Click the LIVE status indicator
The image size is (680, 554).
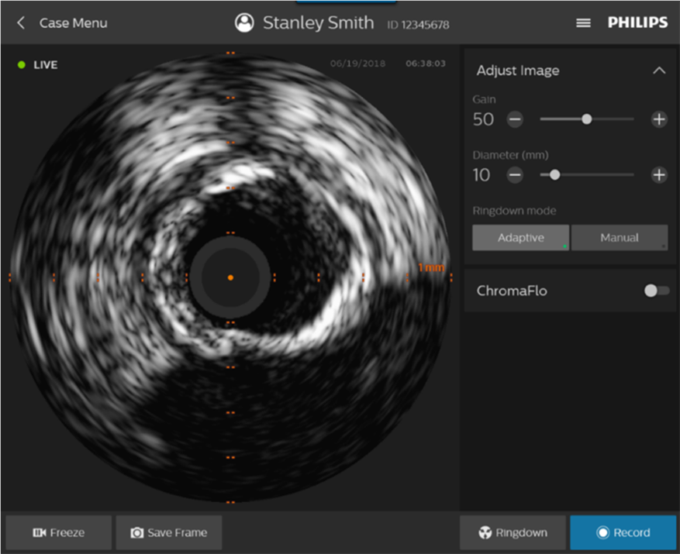click(37, 65)
